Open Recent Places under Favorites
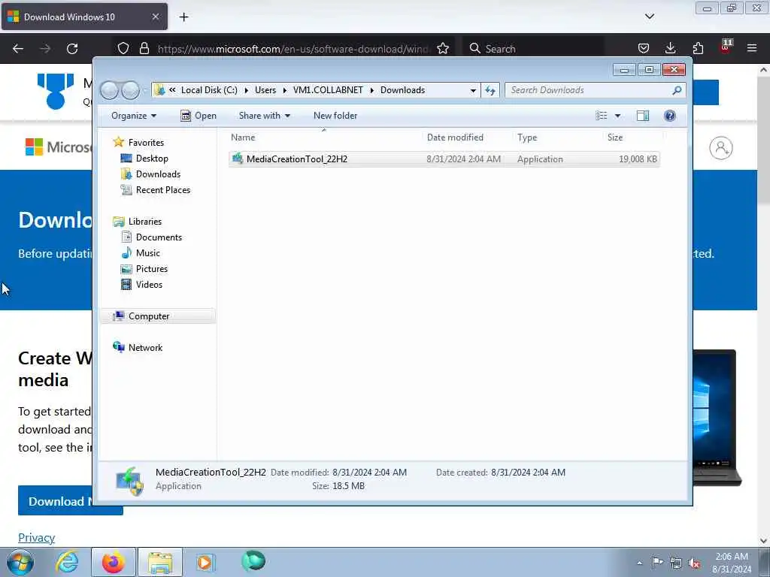Viewport: 770px width, 577px height. [163, 190]
